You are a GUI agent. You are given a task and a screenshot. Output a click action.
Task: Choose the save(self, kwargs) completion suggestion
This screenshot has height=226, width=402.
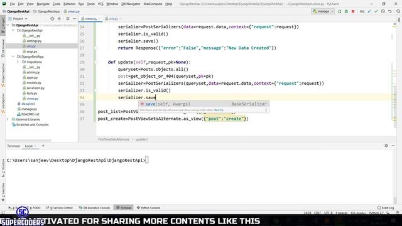point(204,104)
